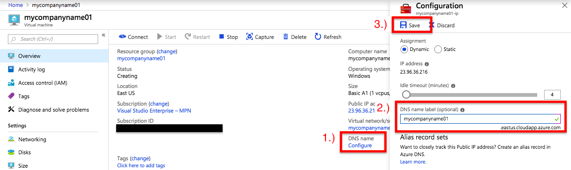Click the Size monitor icon
The image size is (571, 170).
[11, 165]
